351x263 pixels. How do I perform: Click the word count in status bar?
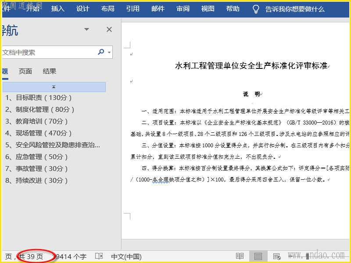tap(70, 256)
